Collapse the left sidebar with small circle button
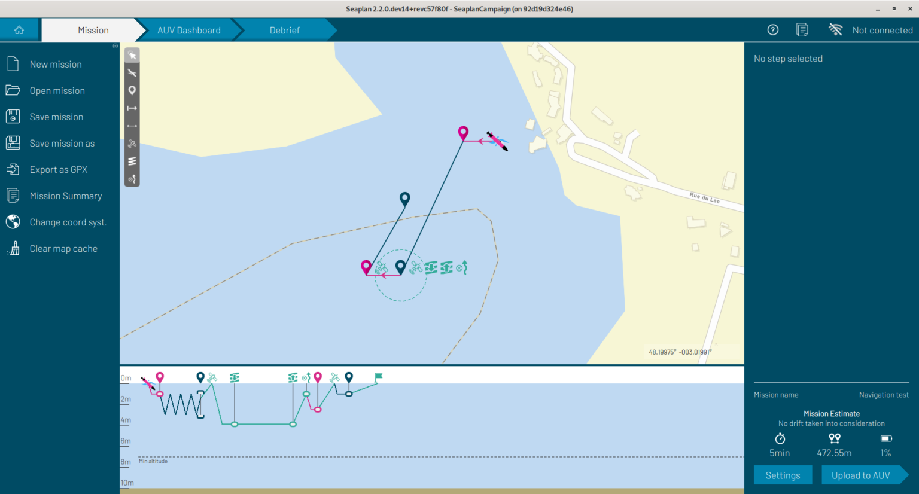The image size is (919, 494). pos(115,46)
